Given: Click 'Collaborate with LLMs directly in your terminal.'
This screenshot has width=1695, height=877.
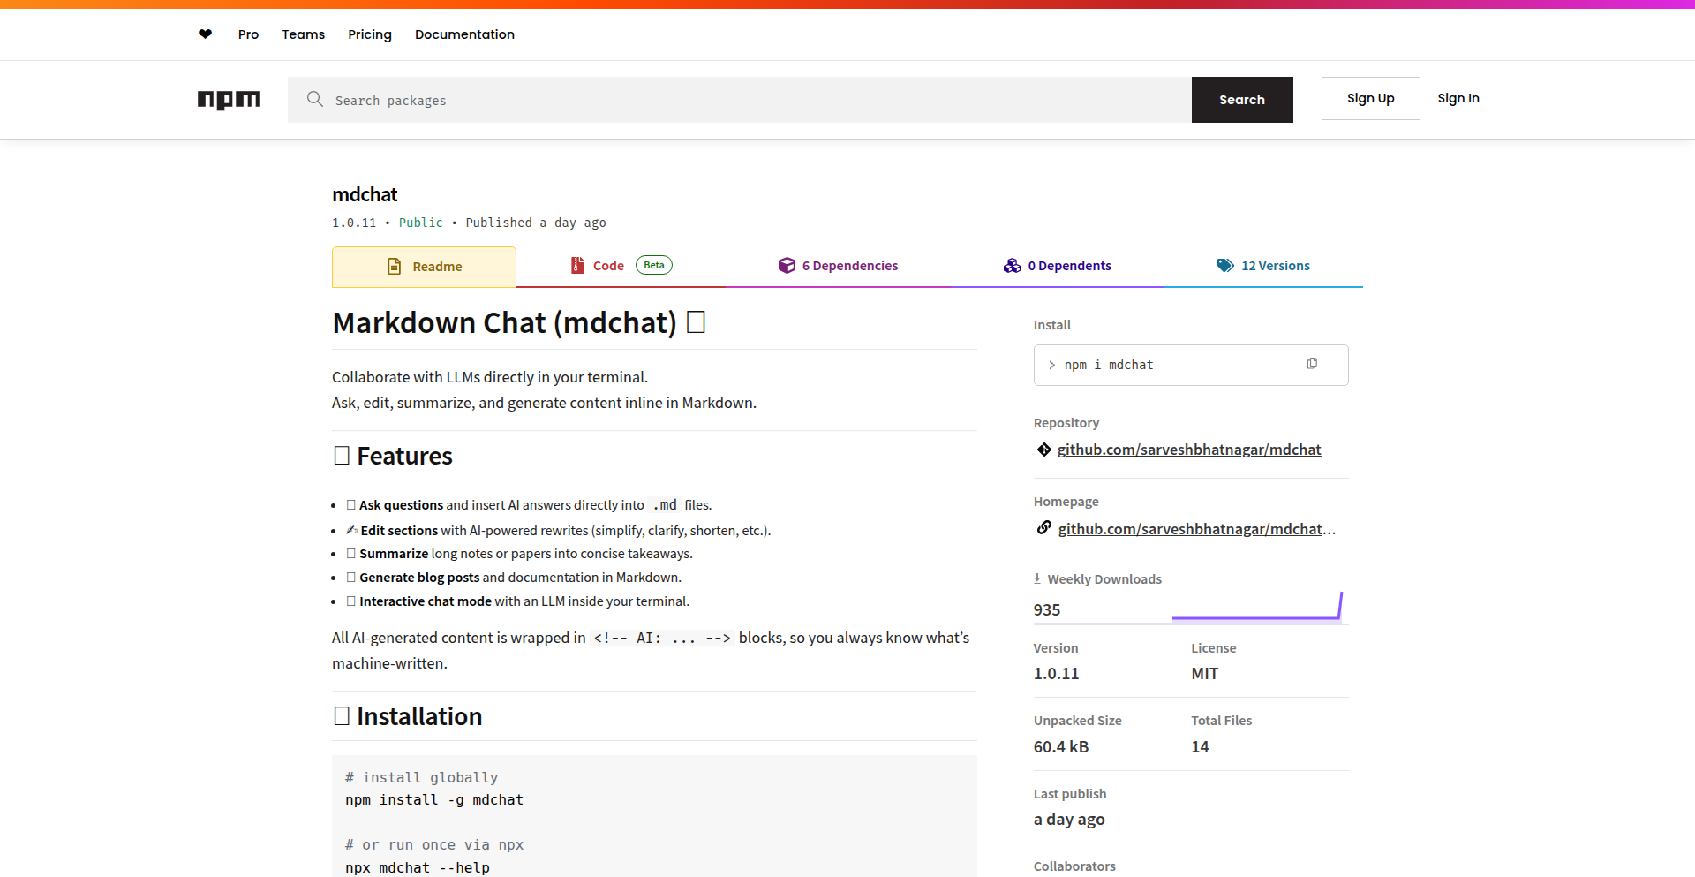Looking at the screenshot, I should 490,377.
